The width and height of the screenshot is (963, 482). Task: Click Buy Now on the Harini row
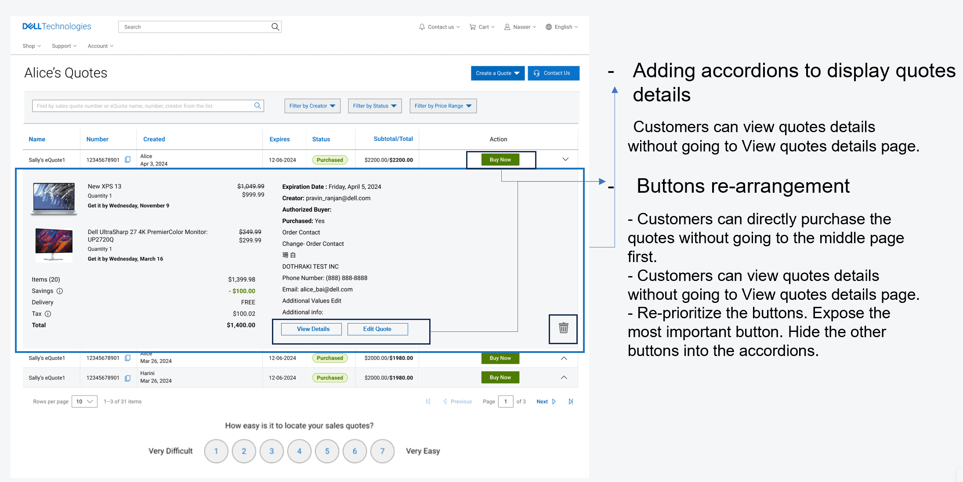point(500,378)
